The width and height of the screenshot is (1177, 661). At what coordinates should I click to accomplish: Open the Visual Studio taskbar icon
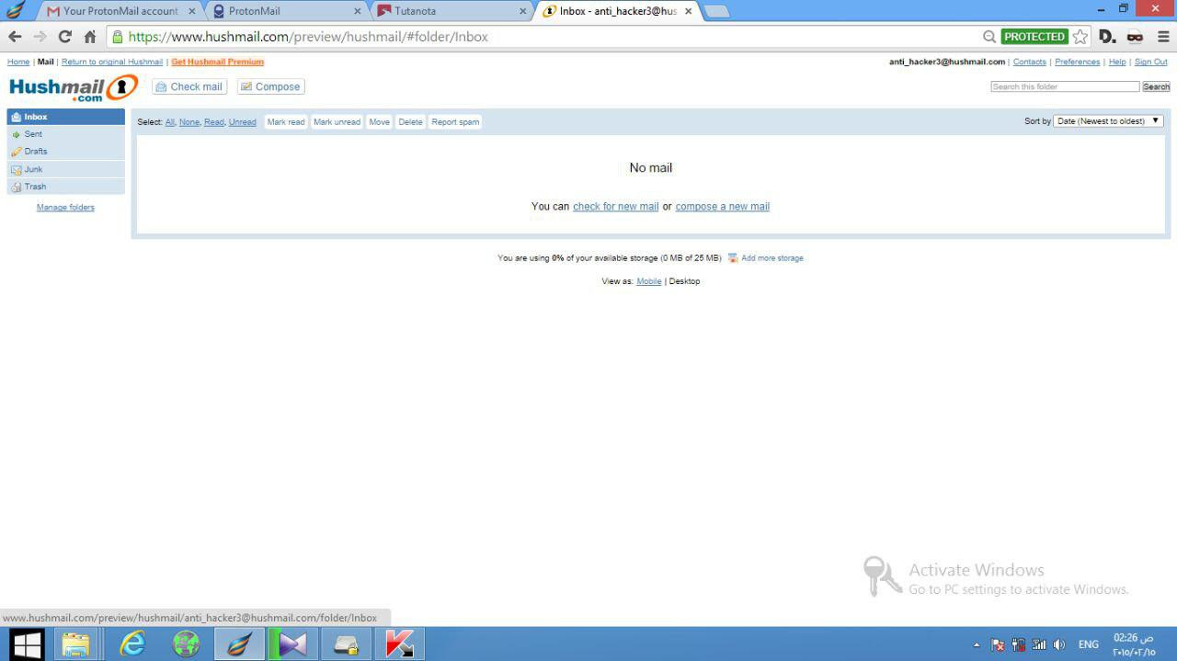292,644
